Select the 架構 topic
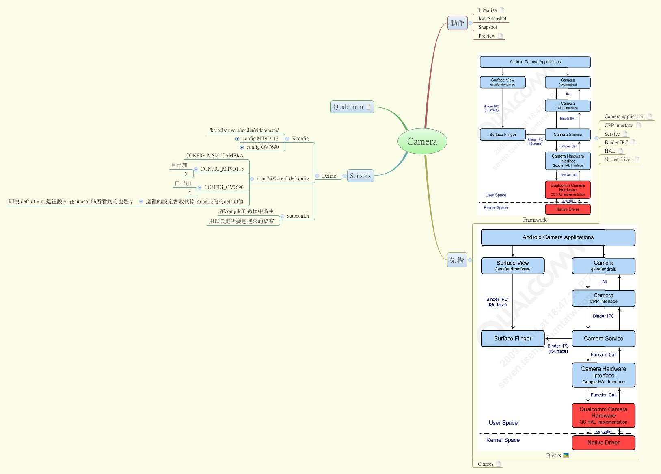Screen dimensions: 661x474 pyautogui.click(x=457, y=260)
